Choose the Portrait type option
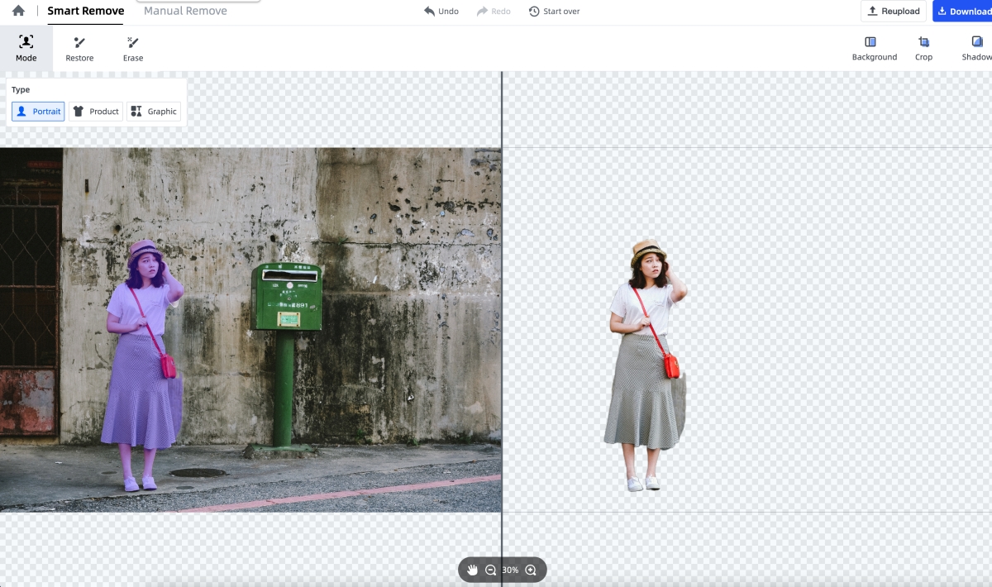The image size is (992, 587). coord(38,112)
